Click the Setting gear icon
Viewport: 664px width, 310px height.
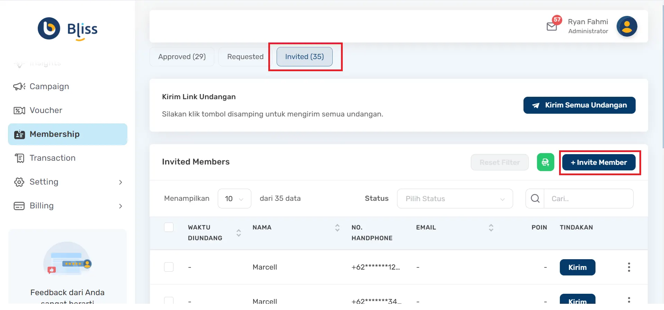19,182
